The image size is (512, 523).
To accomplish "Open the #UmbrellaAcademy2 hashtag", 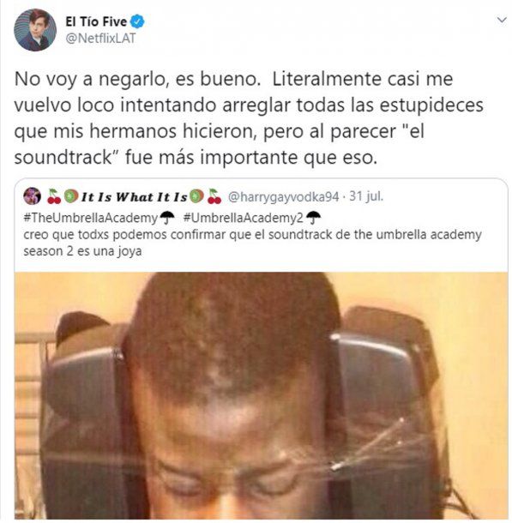I will coord(244,218).
